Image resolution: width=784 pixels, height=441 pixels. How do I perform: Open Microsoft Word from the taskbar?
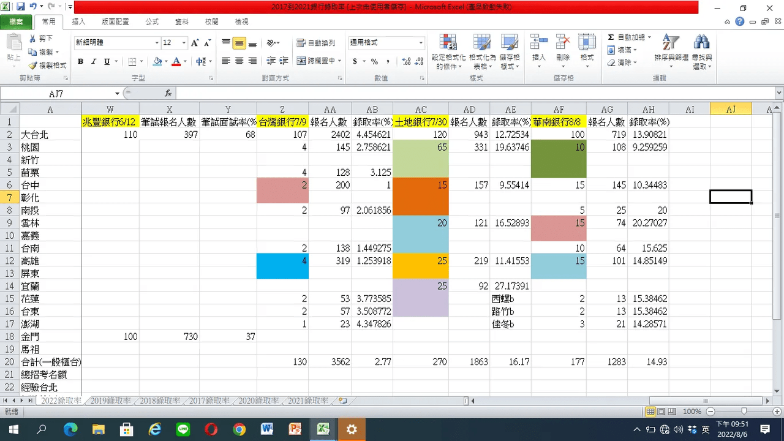coord(267,429)
